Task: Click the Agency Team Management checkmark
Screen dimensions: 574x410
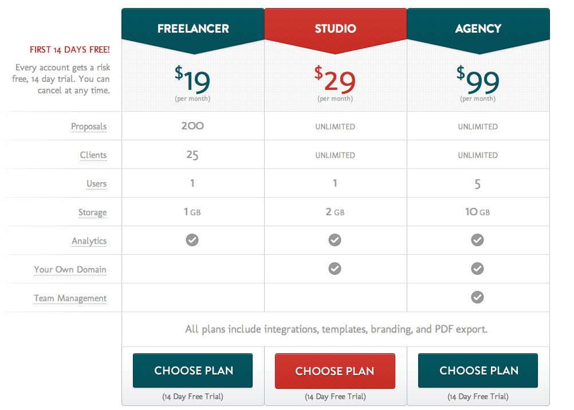Action: click(477, 297)
